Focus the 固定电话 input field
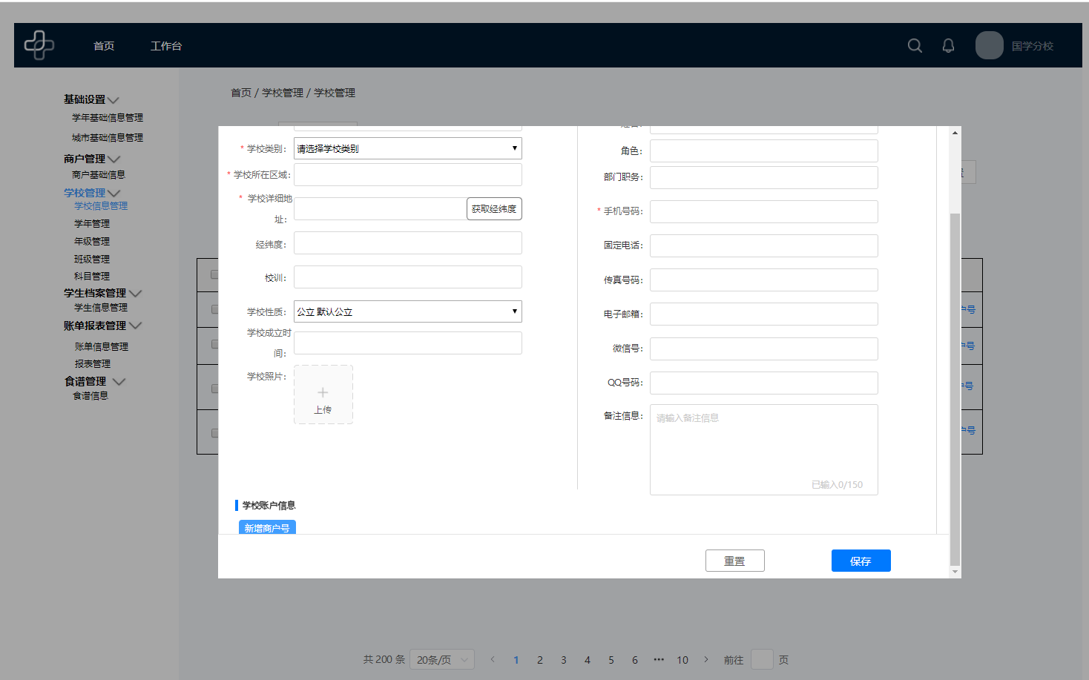The height and width of the screenshot is (680, 1089). point(764,245)
